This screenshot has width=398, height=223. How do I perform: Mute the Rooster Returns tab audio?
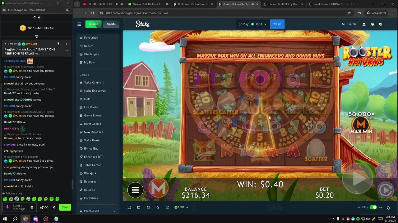point(252,4)
